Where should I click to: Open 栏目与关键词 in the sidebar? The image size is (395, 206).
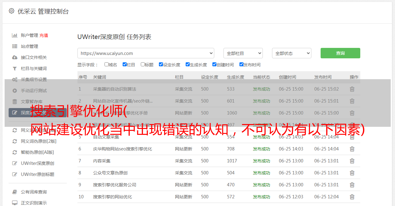[x=34, y=68]
